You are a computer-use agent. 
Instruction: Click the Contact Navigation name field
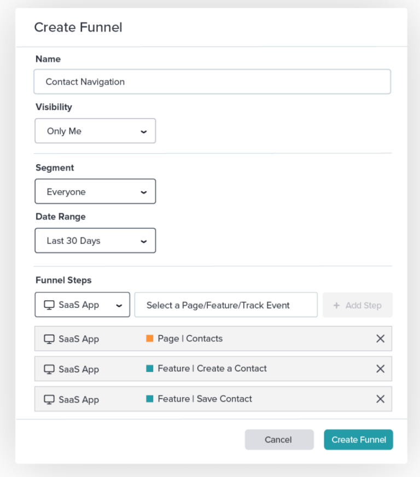pyautogui.click(x=212, y=81)
